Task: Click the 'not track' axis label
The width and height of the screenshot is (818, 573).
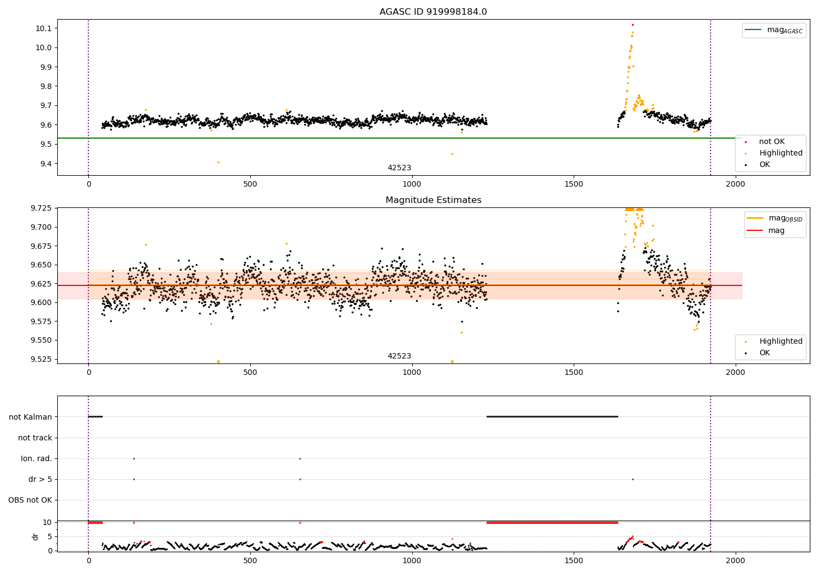Action: point(35,438)
